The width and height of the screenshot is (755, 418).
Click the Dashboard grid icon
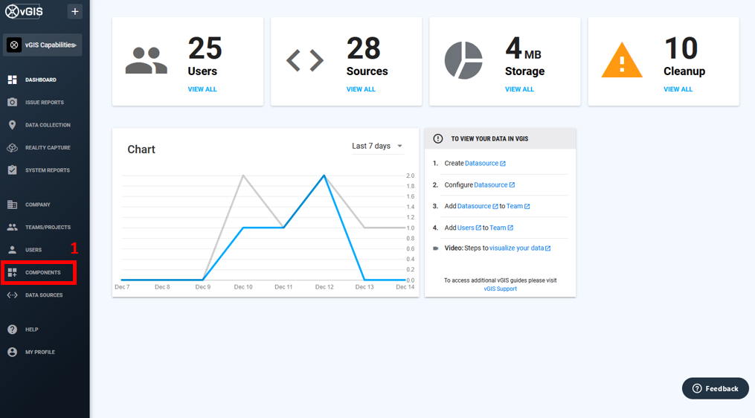(x=13, y=80)
